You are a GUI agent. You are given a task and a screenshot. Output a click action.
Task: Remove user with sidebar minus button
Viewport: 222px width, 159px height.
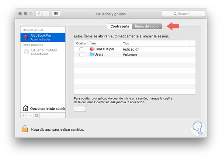pyautogui.click(x=30, y=115)
